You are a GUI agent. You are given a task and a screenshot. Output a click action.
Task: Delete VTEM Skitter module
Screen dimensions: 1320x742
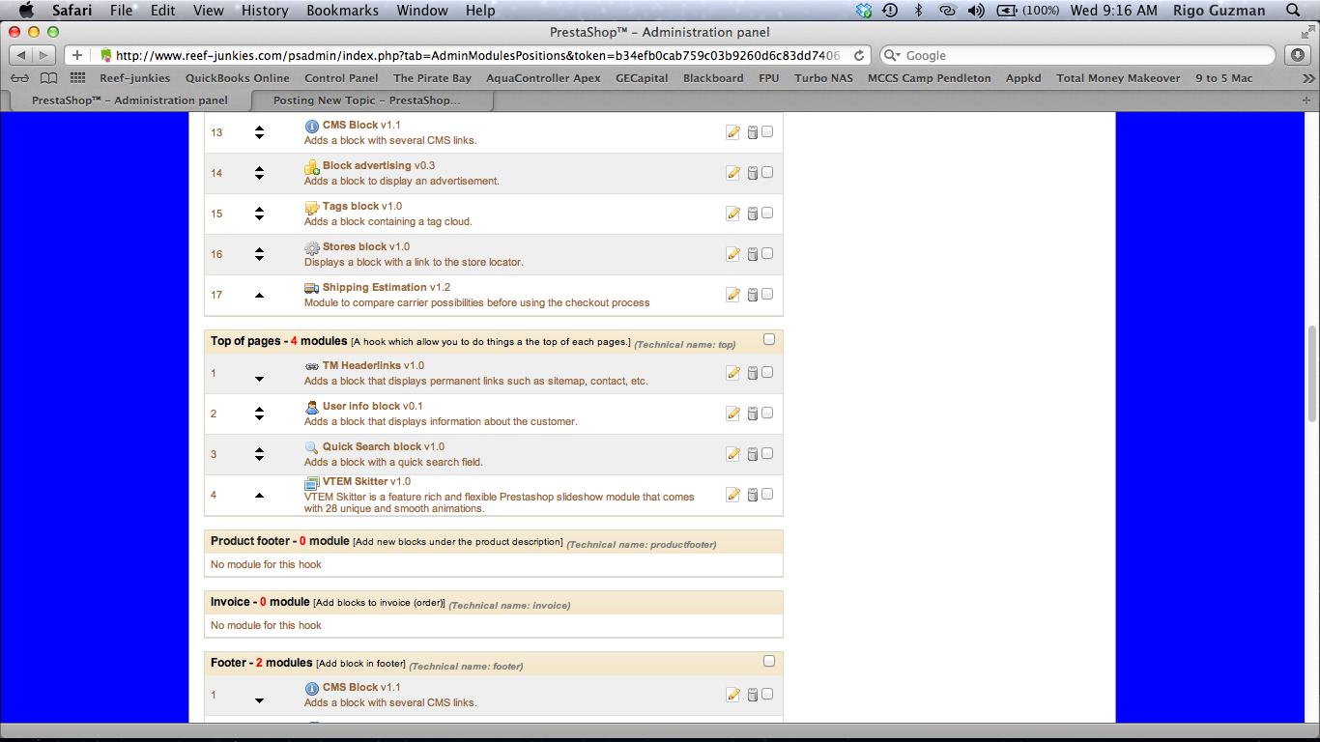pos(753,495)
